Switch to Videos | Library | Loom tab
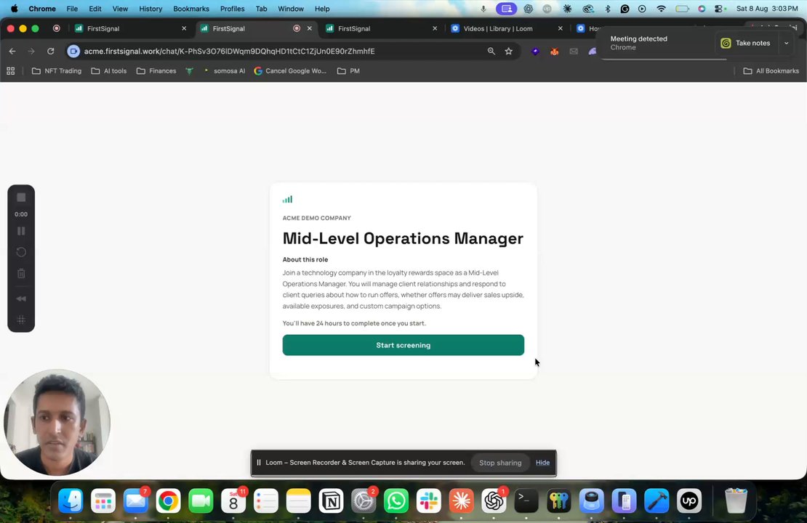 (x=499, y=28)
